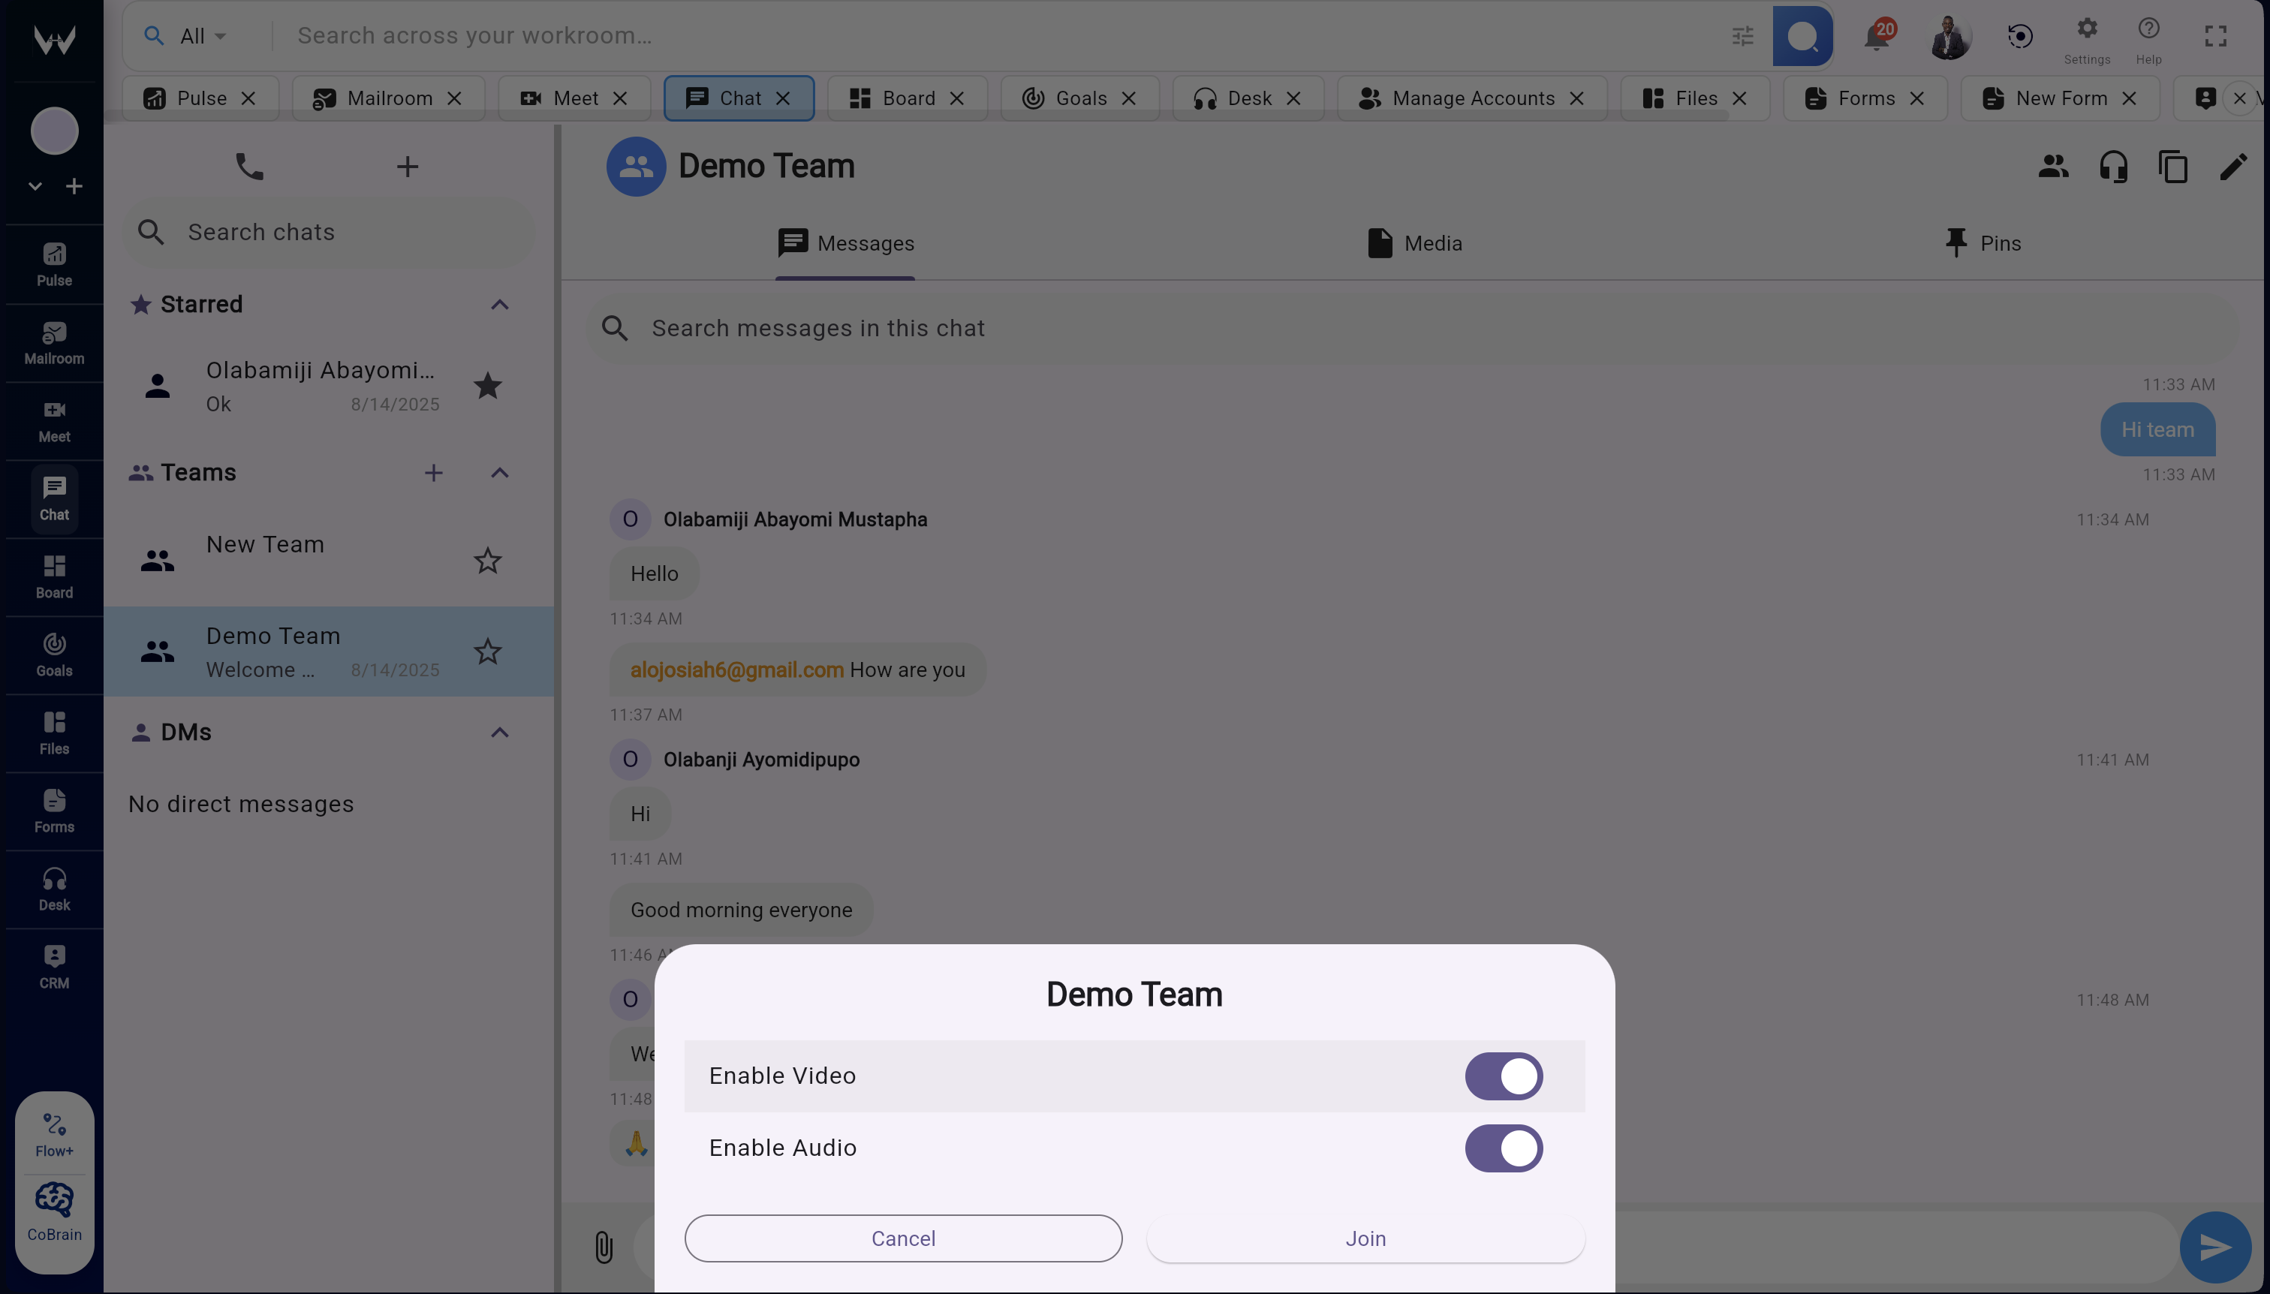Start a headset call for Demo Team
The width and height of the screenshot is (2270, 1294).
(2112, 166)
